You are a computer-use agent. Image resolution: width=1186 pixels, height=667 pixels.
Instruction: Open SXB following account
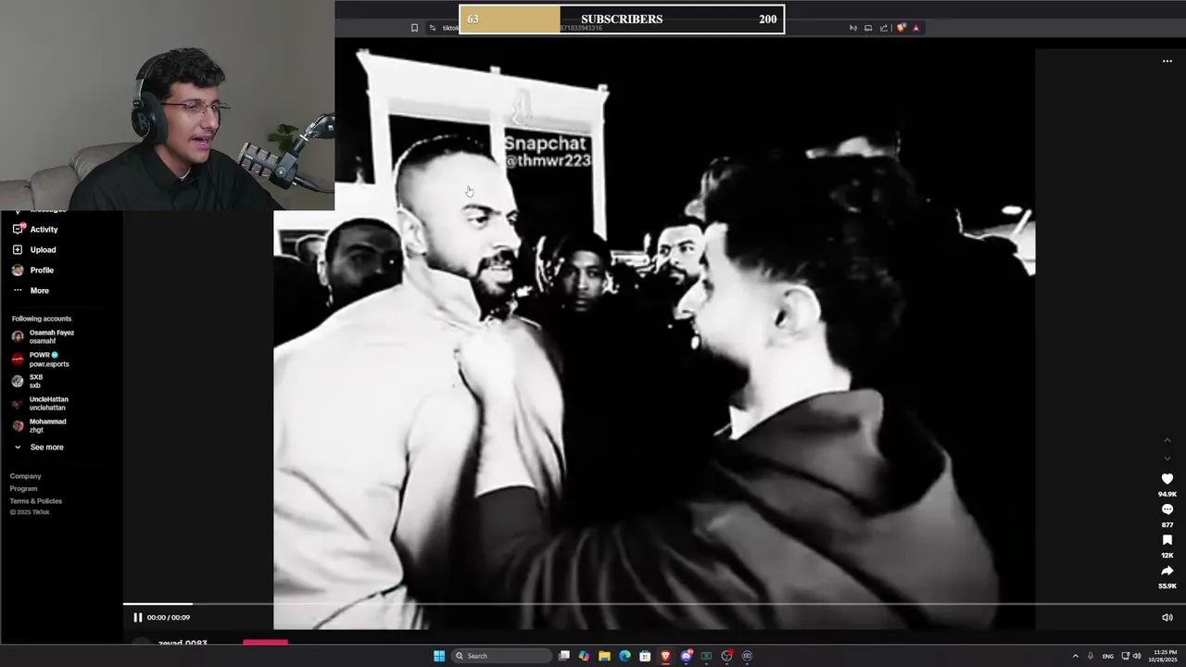point(28,381)
